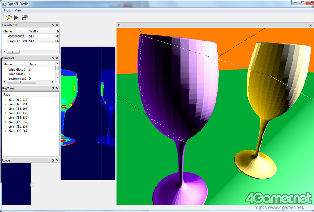Float the Framebuffer panel

tap(53, 25)
